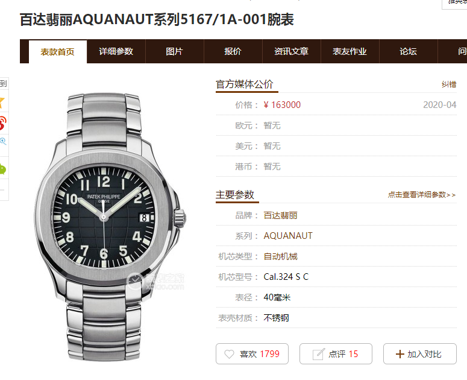Click the pencil icon next to 点评
Screen dimensions: 467x380
tap(318, 354)
